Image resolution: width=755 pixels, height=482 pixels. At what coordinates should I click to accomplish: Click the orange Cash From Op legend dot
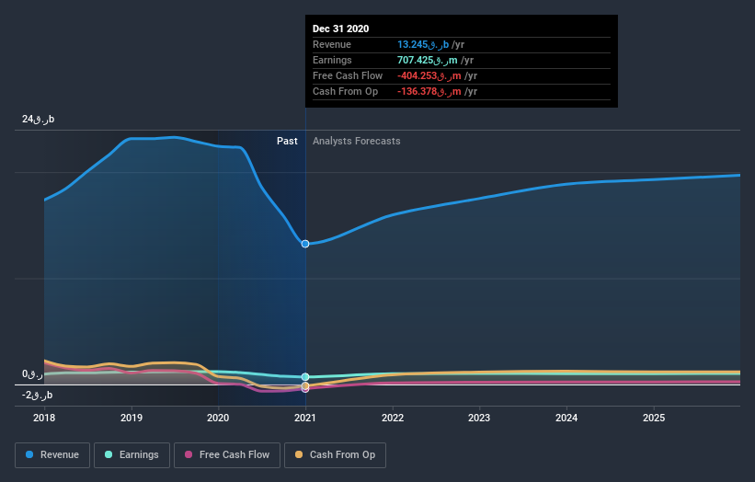(x=299, y=454)
